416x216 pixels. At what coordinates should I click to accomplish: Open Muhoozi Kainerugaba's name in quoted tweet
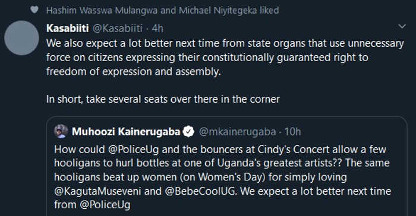click(x=126, y=132)
